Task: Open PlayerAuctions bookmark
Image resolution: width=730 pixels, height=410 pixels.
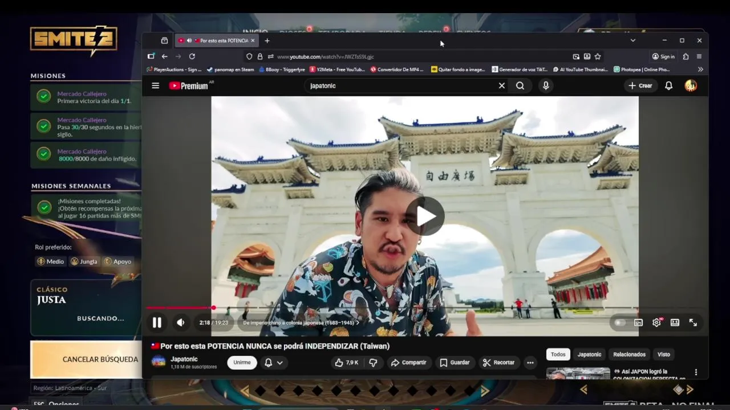Action: 174,69
